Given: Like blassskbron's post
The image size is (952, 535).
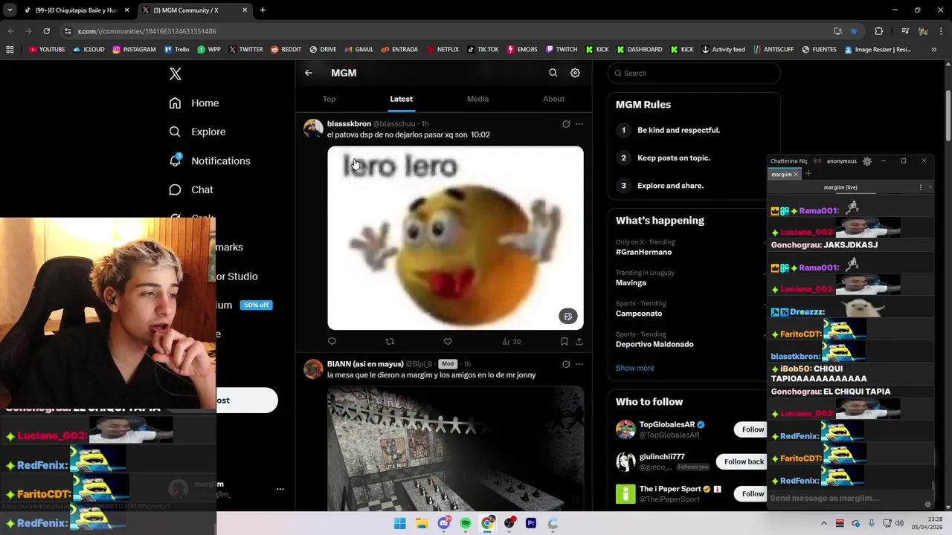Looking at the screenshot, I should [x=448, y=341].
